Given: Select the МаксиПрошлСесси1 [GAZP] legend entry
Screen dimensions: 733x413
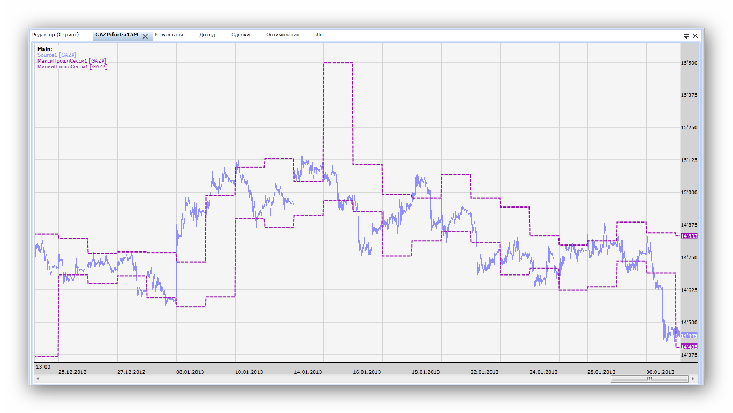Looking at the screenshot, I should [x=72, y=61].
